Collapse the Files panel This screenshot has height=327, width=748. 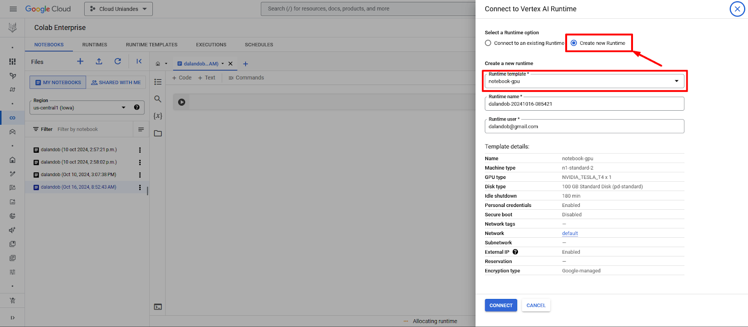[139, 61]
